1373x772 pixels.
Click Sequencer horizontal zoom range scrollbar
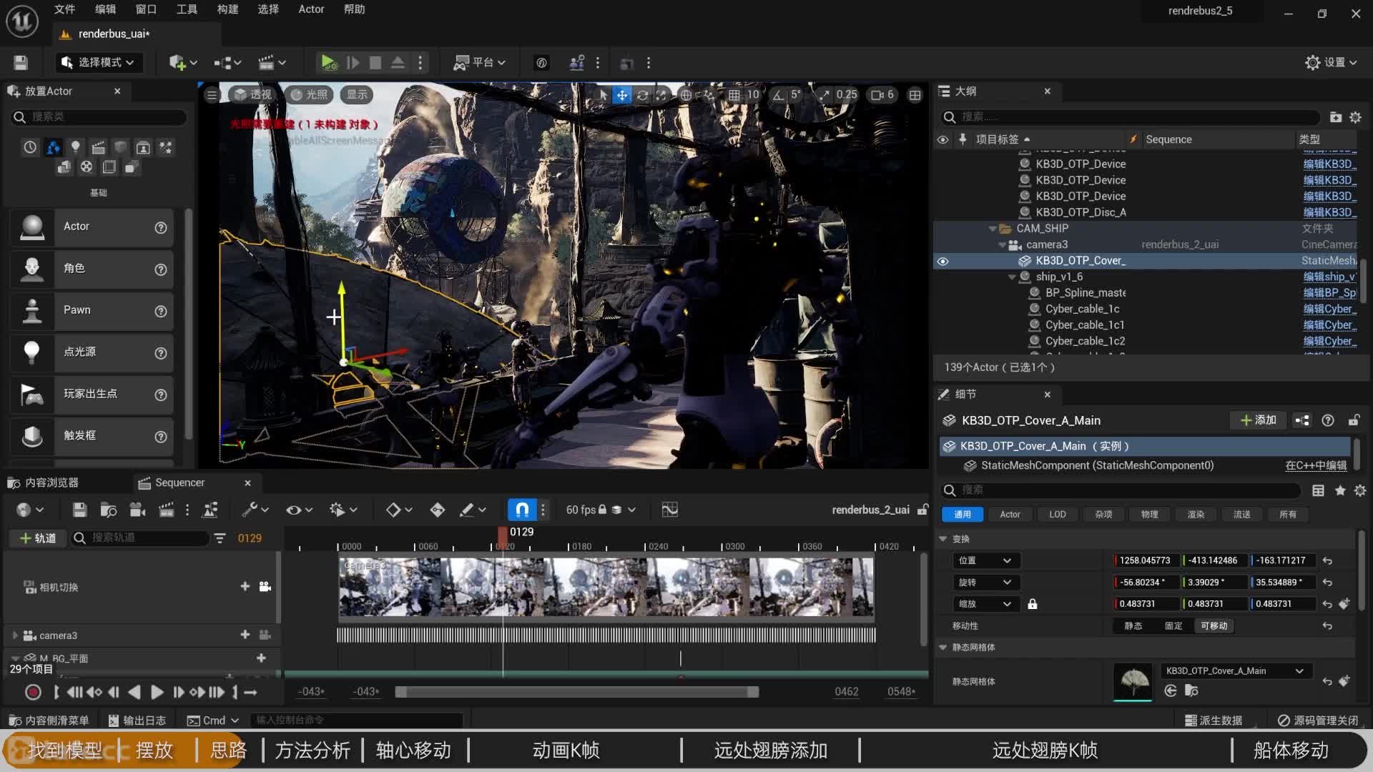point(576,692)
